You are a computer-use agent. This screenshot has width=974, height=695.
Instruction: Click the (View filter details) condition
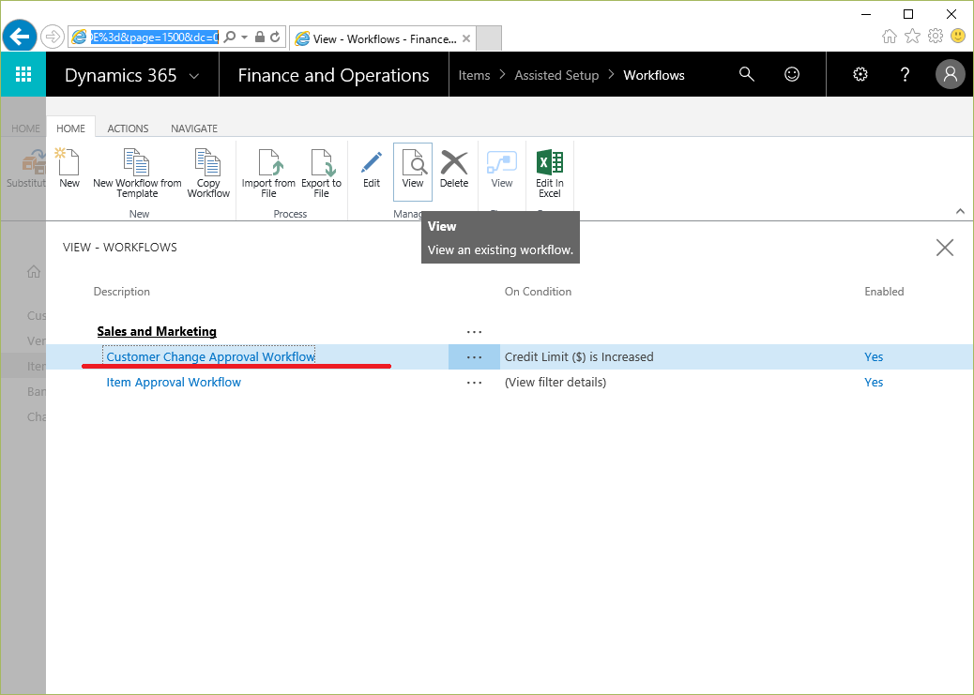pos(555,382)
